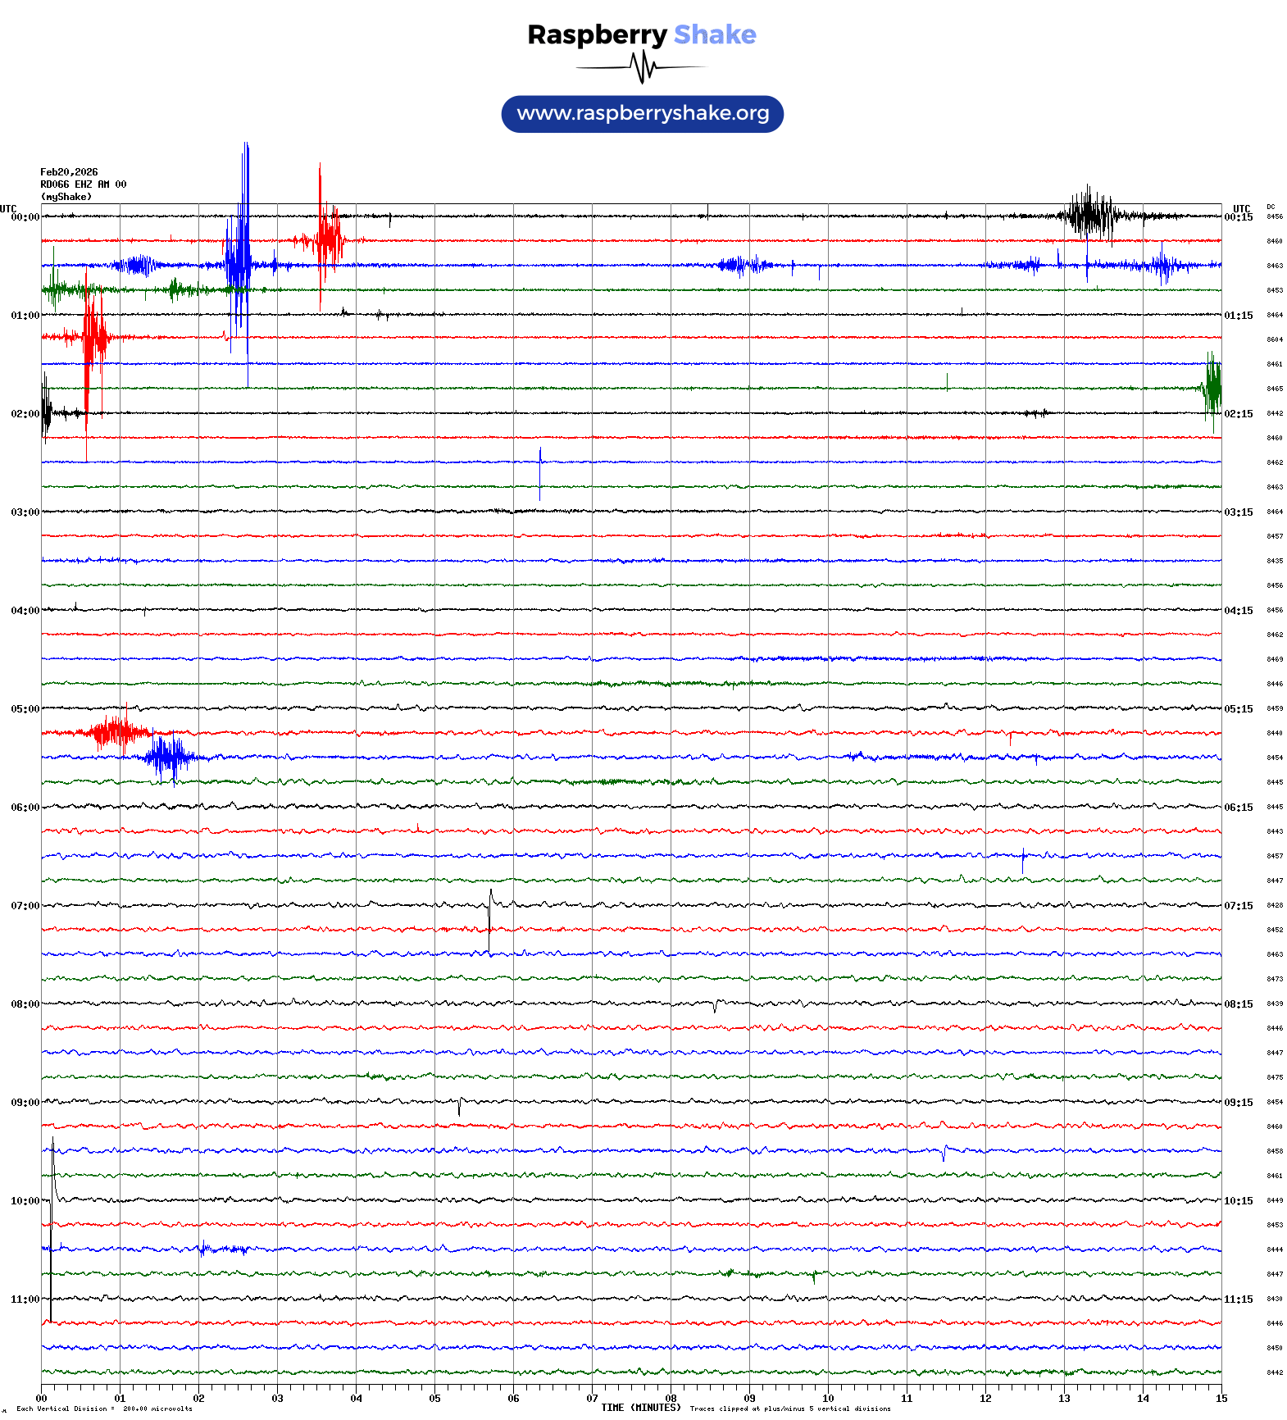Click the green burst at right edge near 02:15

click(x=1212, y=389)
